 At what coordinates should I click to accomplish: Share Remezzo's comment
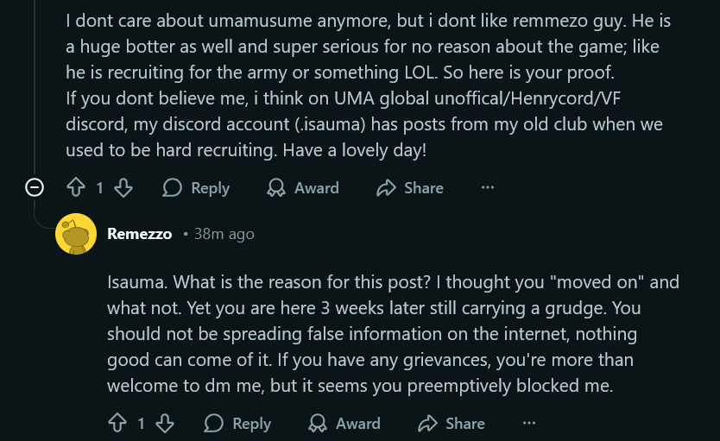pyautogui.click(x=452, y=423)
